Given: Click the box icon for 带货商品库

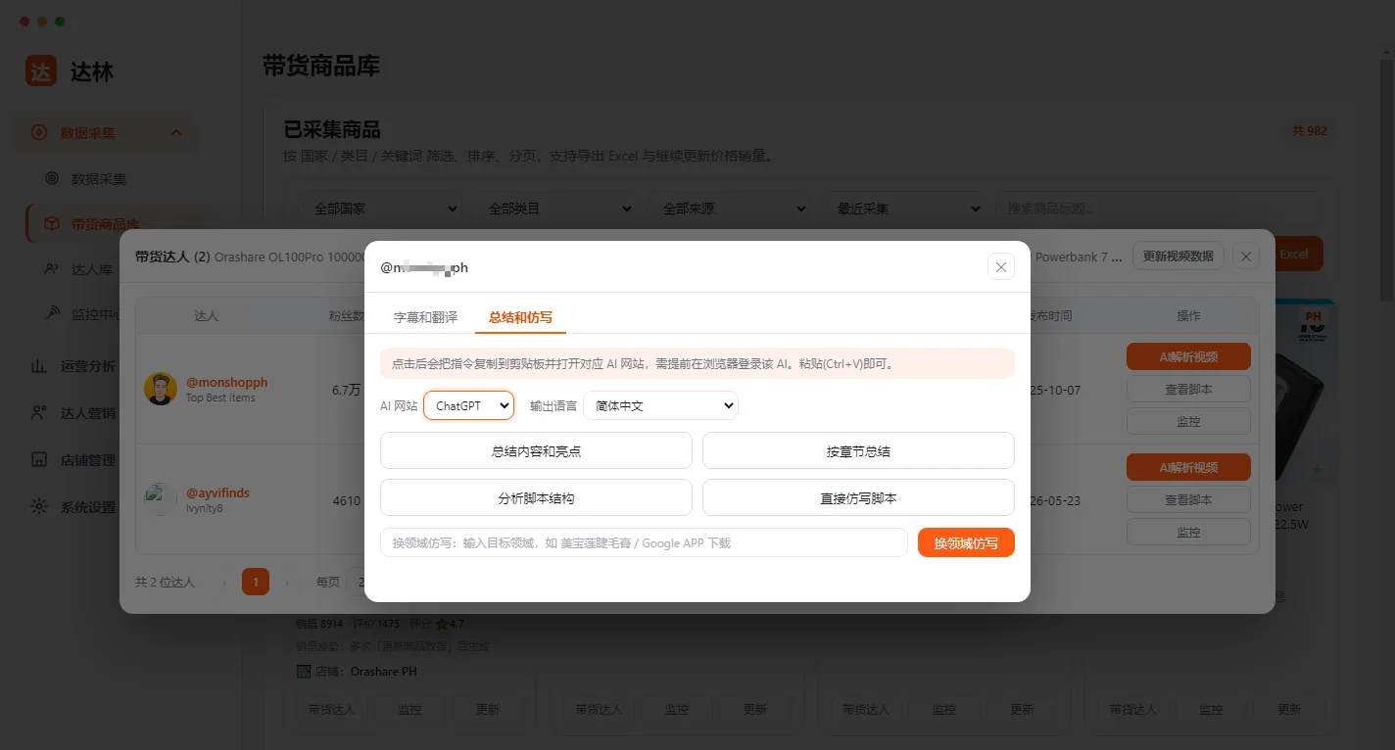Looking at the screenshot, I should pyautogui.click(x=52, y=224).
